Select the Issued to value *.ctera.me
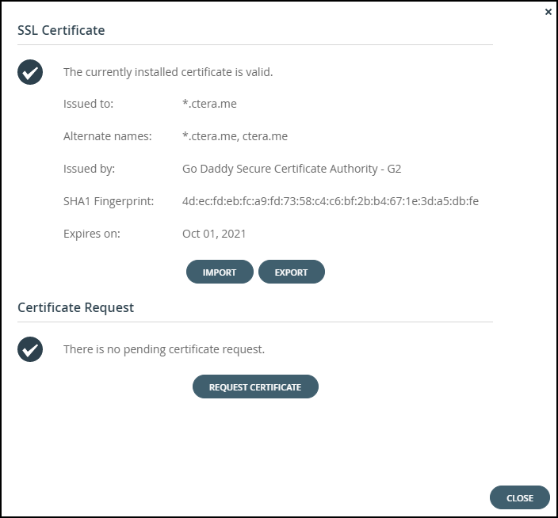558x518 pixels. click(x=209, y=104)
